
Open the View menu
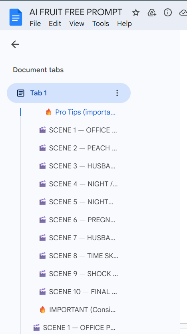[77, 24]
